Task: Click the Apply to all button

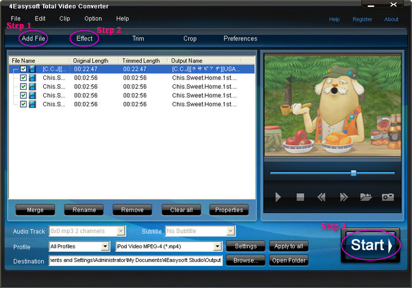Action: (289, 246)
